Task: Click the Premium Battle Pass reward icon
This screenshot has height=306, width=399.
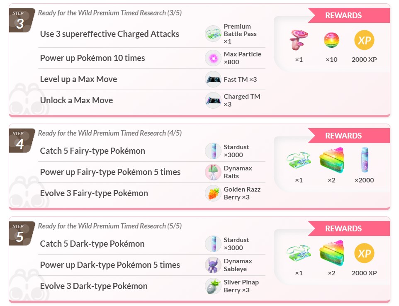Action: (x=213, y=34)
